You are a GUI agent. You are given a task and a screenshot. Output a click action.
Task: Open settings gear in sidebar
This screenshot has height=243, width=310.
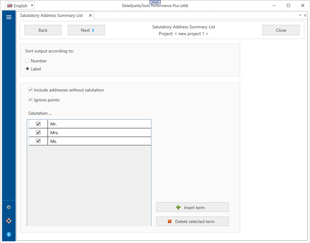(x=8, y=207)
